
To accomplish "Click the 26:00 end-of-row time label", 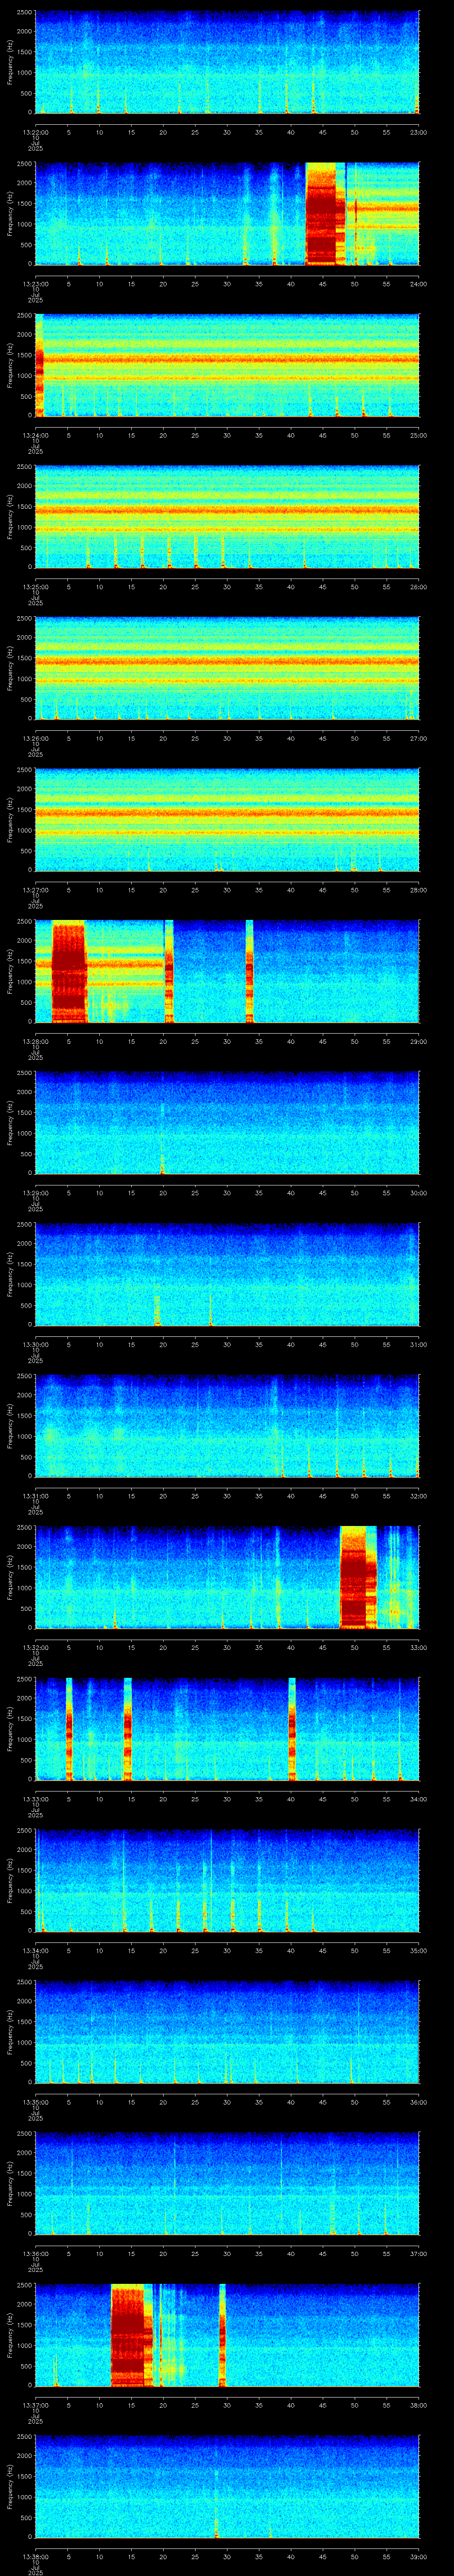I will (418, 587).
